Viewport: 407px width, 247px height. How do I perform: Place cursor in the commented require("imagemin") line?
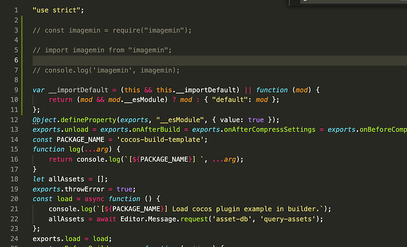click(112, 30)
